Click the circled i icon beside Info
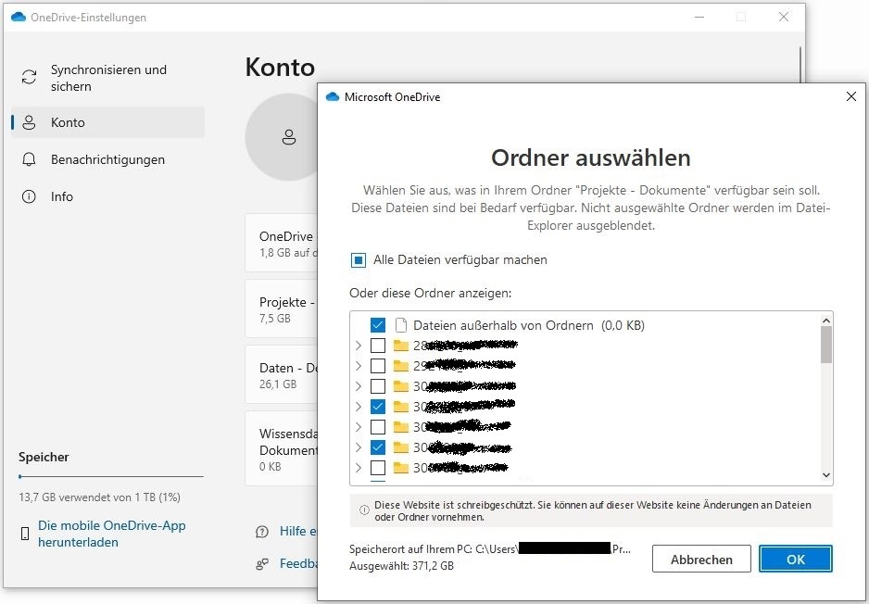The height and width of the screenshot is (604, 869). [x=29, y=196]
